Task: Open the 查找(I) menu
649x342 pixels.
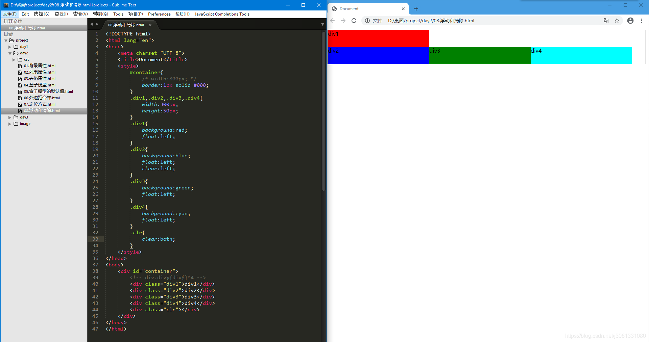Action: click(61, 14)
